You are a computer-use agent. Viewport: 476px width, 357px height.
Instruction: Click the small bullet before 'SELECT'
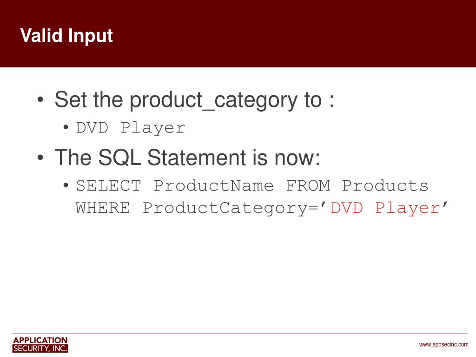click(x=66, y=185)
